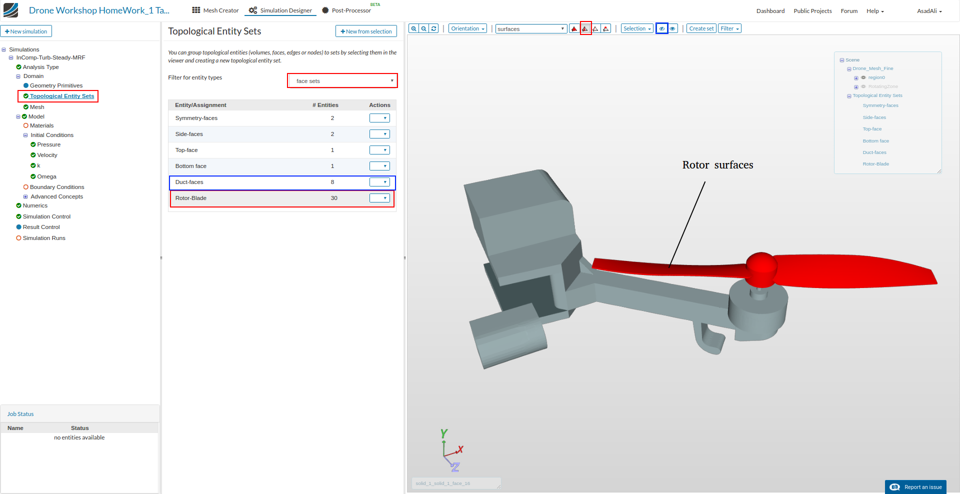Select Symmetry-faces in viewer scene tree

pos(880,105)
